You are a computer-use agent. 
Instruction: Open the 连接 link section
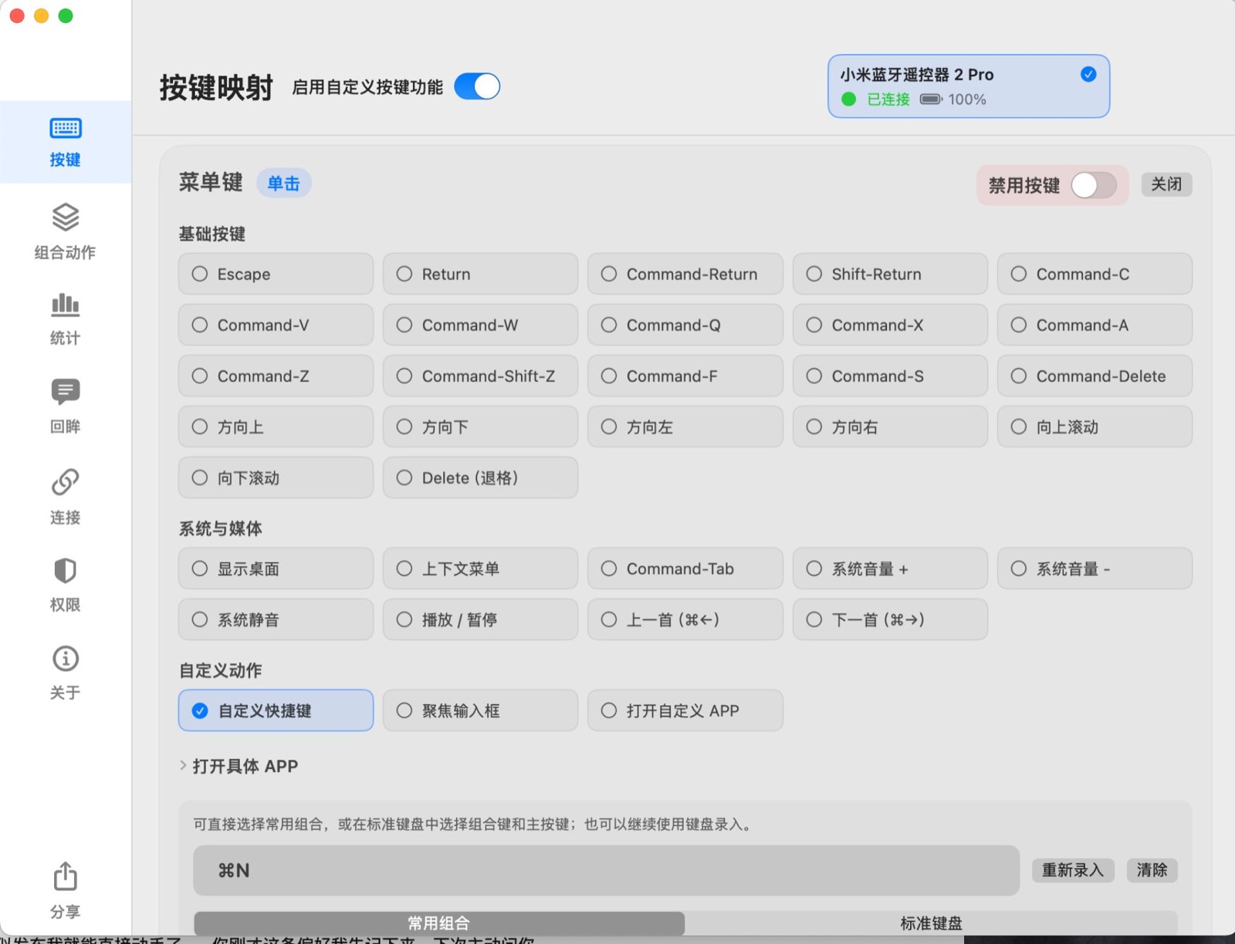tap(66, 497)
